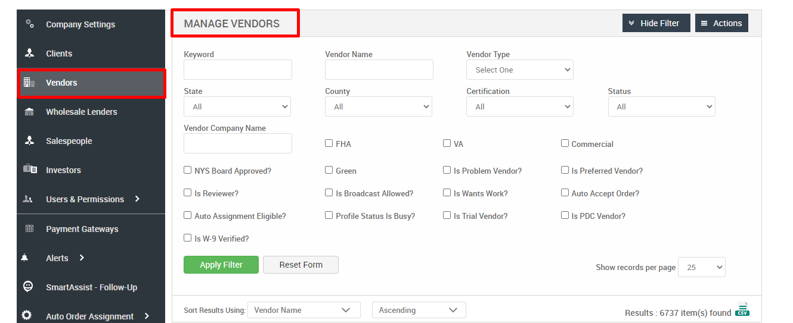Image resolution: width=793 pixels, height=323 pixels.
Task: Export results with the CSV icon
Action: tap(742, 309)
